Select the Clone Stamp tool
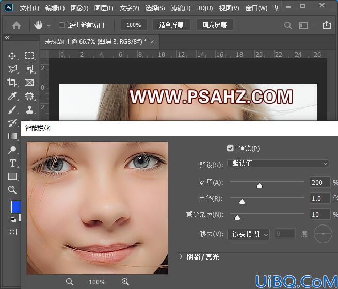 point(29,109)
